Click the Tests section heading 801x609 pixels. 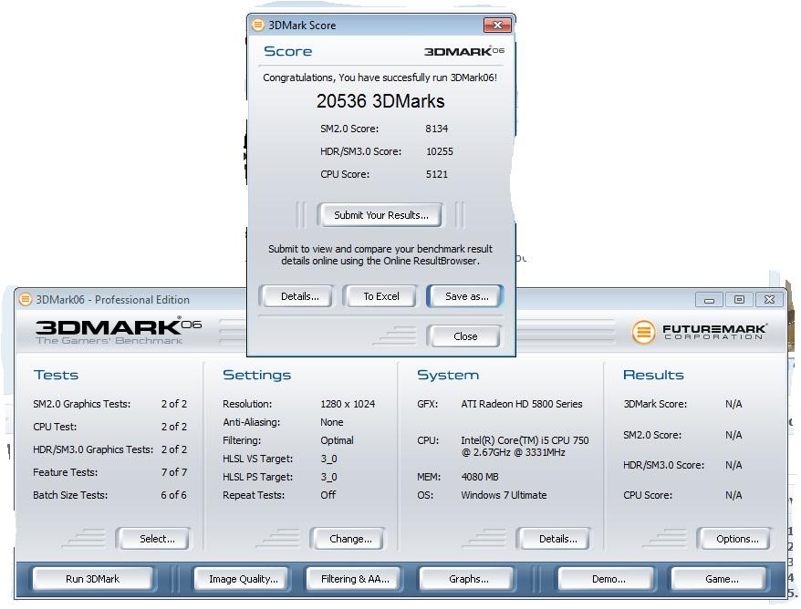[56, 375]
